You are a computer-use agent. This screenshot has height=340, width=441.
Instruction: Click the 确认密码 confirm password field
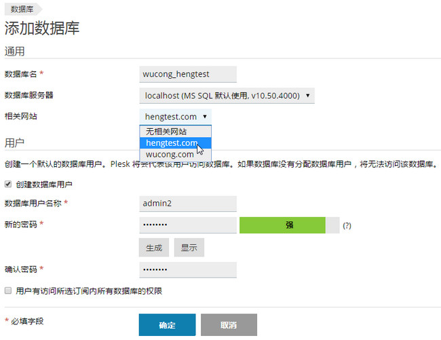pos(188,270)
